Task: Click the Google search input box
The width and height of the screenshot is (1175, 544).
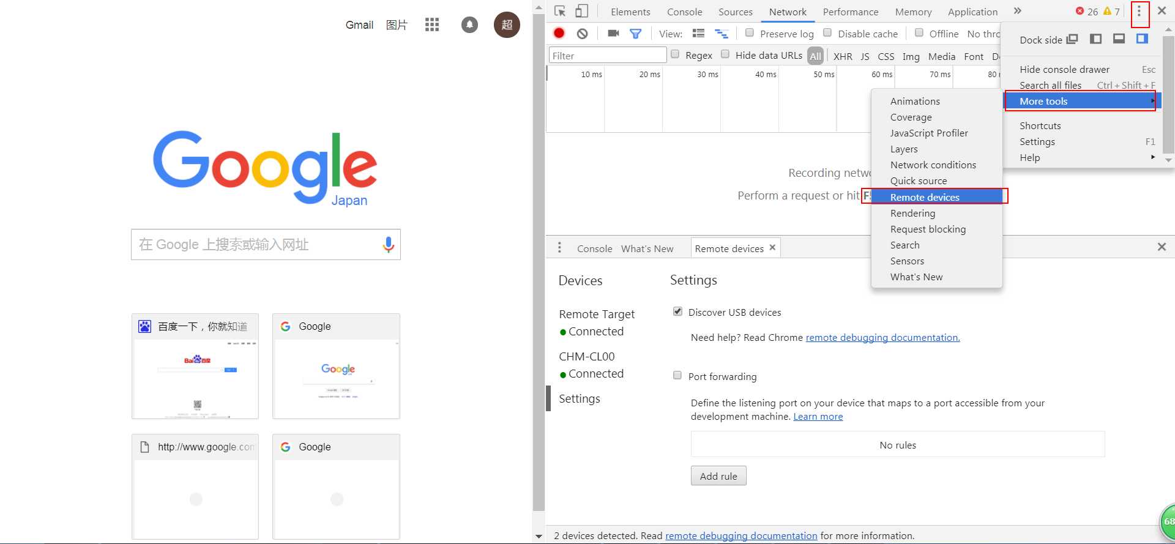Action: (266, 244)
